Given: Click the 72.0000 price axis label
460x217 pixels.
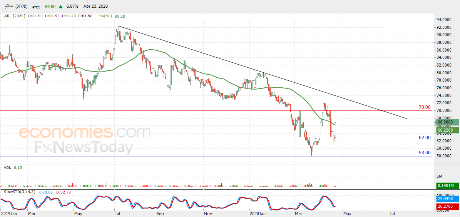Looking at the screenshot, I should pos(444,103).
